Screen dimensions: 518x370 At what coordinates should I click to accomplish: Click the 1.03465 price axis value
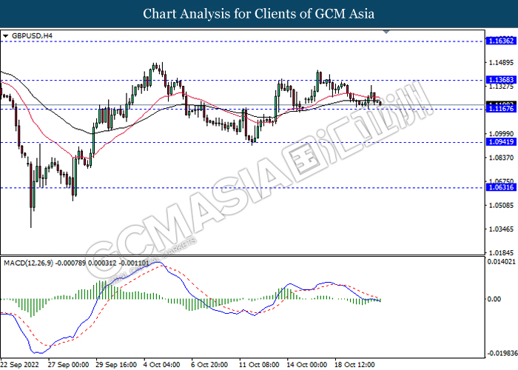(x=501, y=229)
